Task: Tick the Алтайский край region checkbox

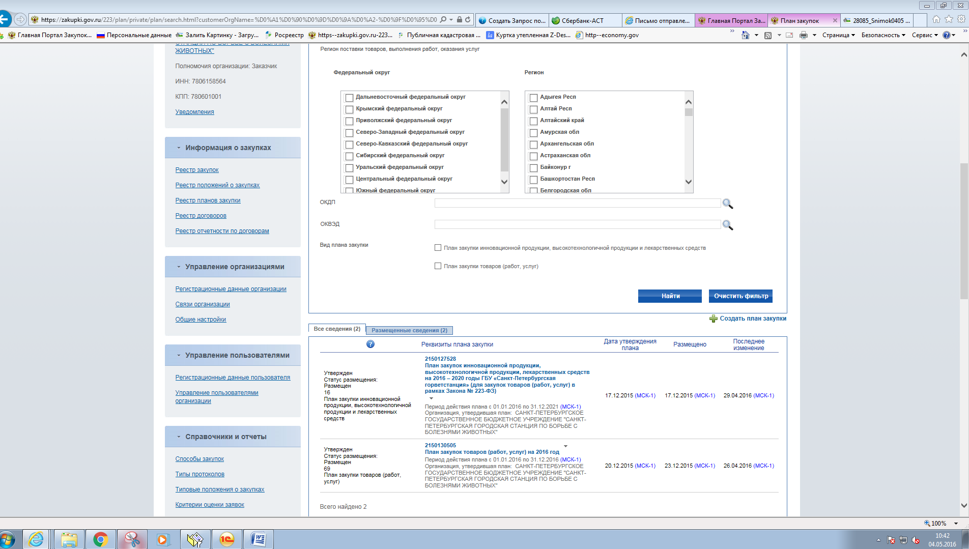Action: pos(533,121)
